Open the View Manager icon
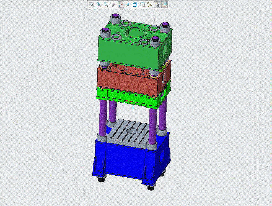Viewport: 272px width, 206px height. coord(143,4)
